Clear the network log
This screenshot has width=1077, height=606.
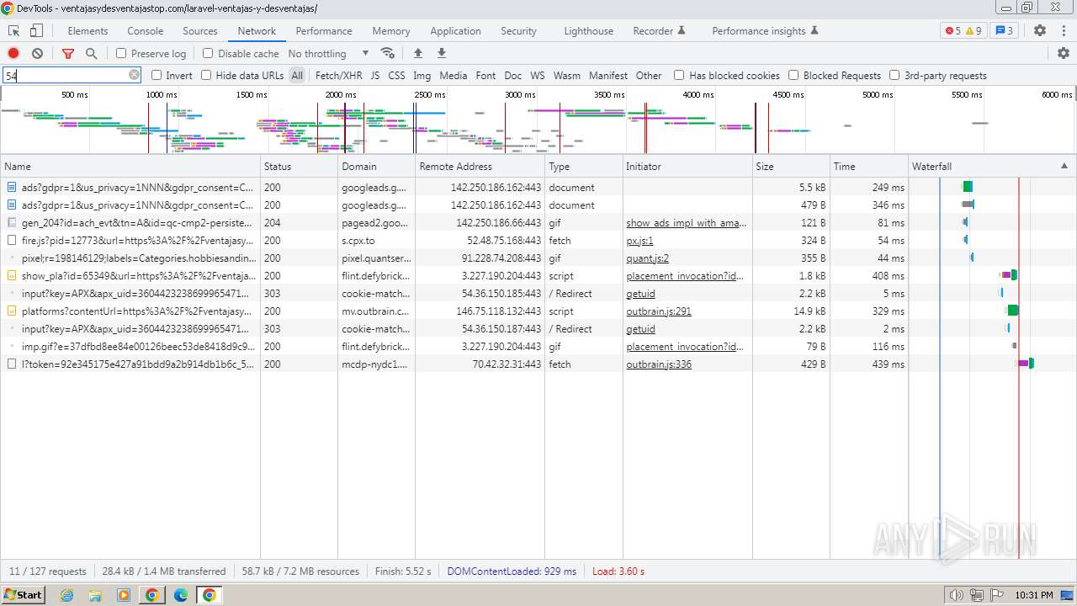pyautogui.click(x=37, y=53)
